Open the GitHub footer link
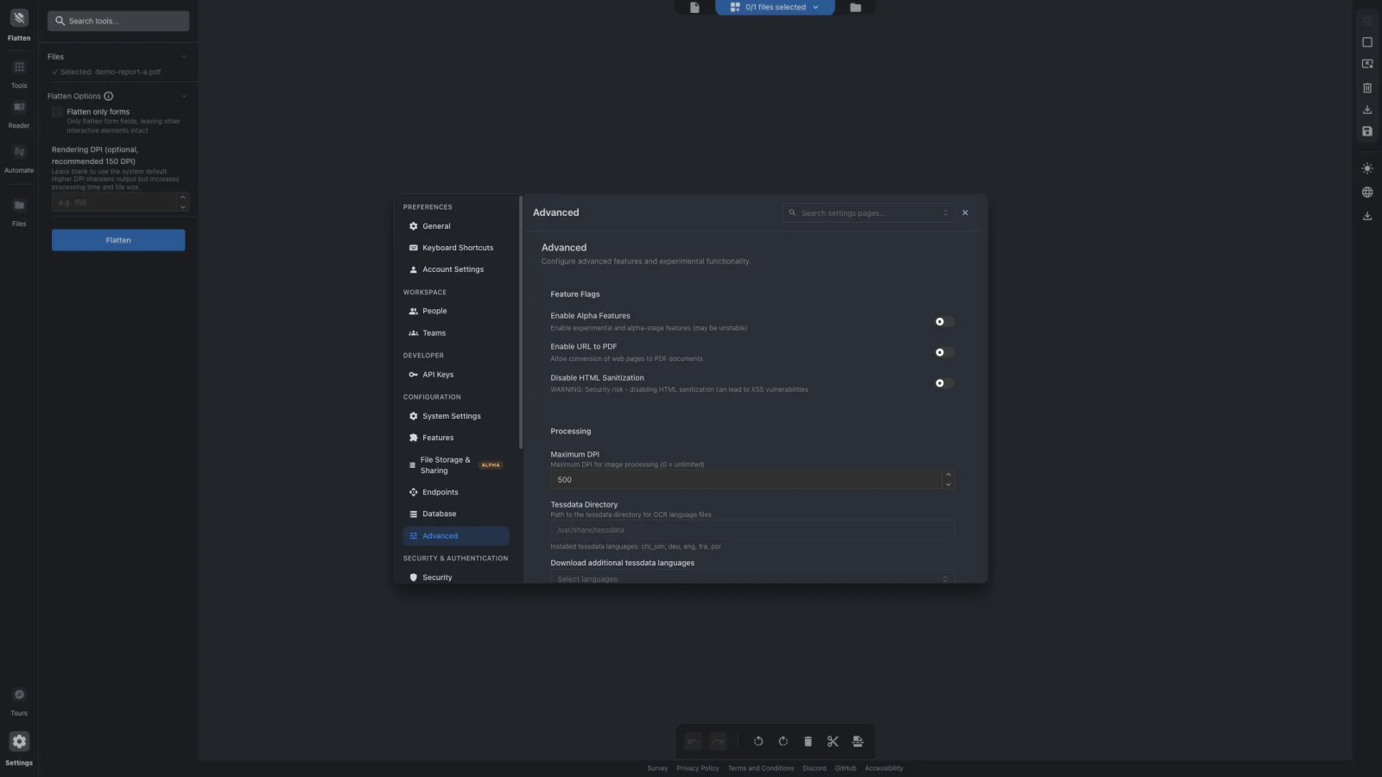The image size is (1382, 777). 846,768
